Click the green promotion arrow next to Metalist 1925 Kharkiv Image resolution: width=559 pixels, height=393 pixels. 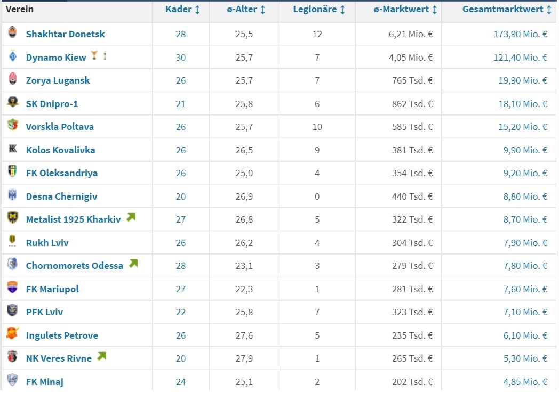131,217
